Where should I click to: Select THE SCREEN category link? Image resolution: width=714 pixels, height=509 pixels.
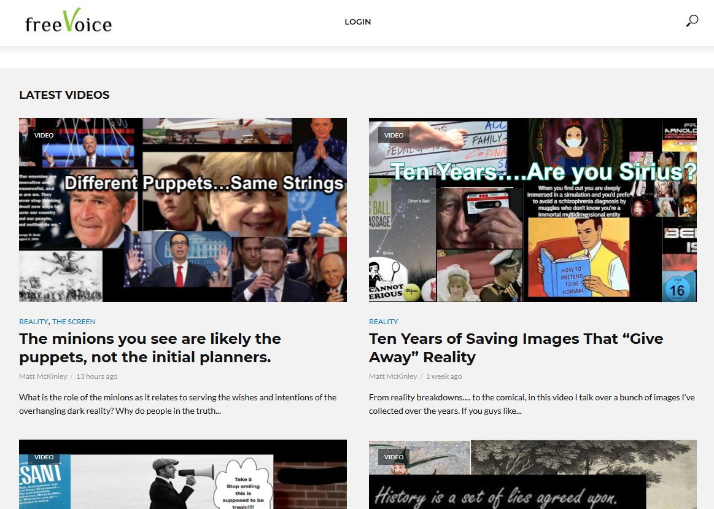74,322
